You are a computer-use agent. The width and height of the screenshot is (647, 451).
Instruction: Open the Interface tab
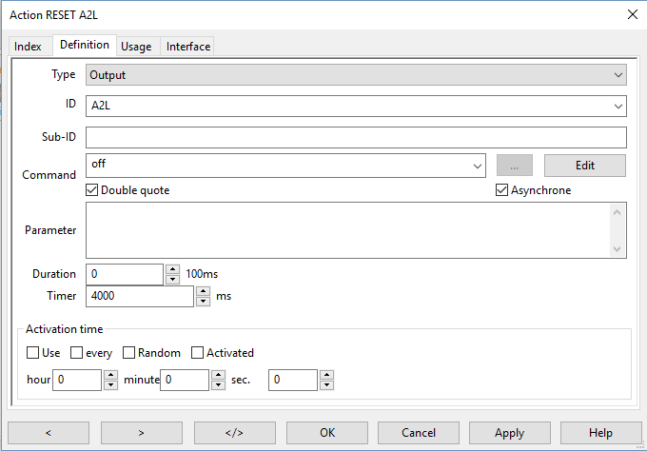point(188,47)
